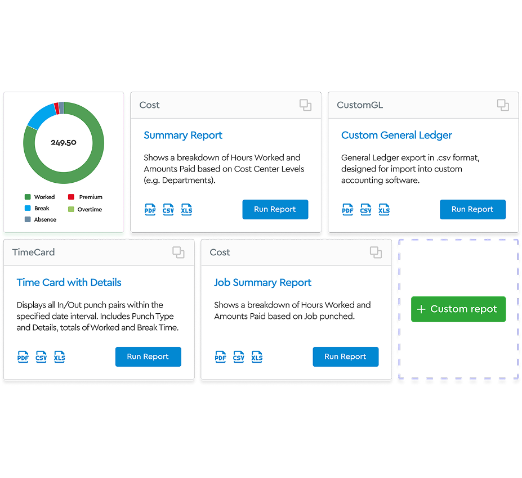Select XLS export on Job Summary Report
Screen dimensions: 522x478
point(257,357)
